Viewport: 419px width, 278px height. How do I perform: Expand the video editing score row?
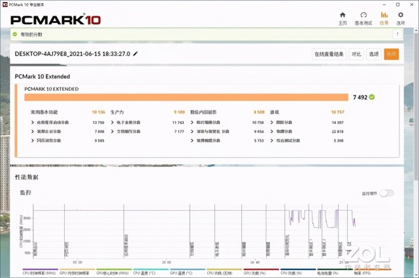click(205, 140)
